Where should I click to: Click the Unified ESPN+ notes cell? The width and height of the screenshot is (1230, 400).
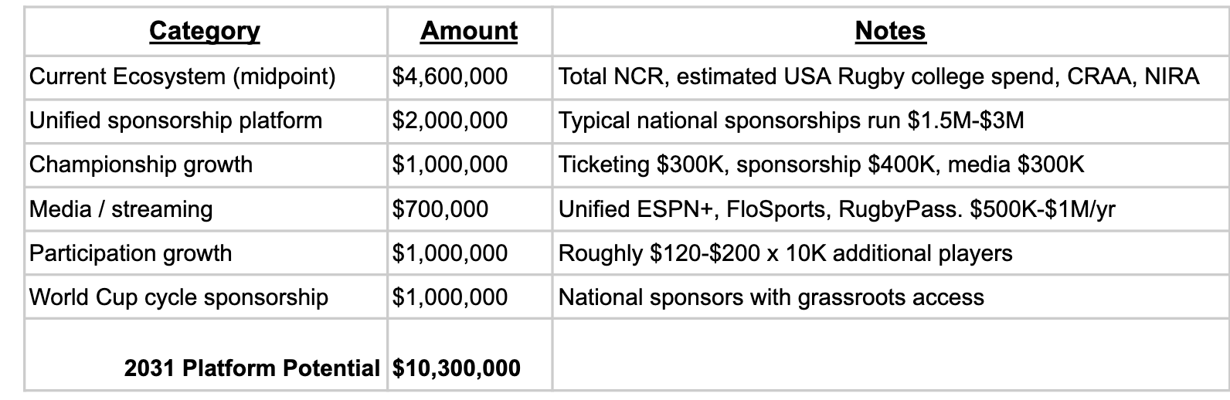837,209
